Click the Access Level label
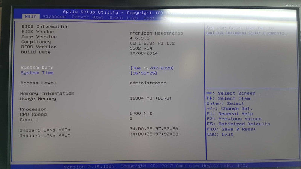The width and height of the screenshot is (301, 169). 38,83
